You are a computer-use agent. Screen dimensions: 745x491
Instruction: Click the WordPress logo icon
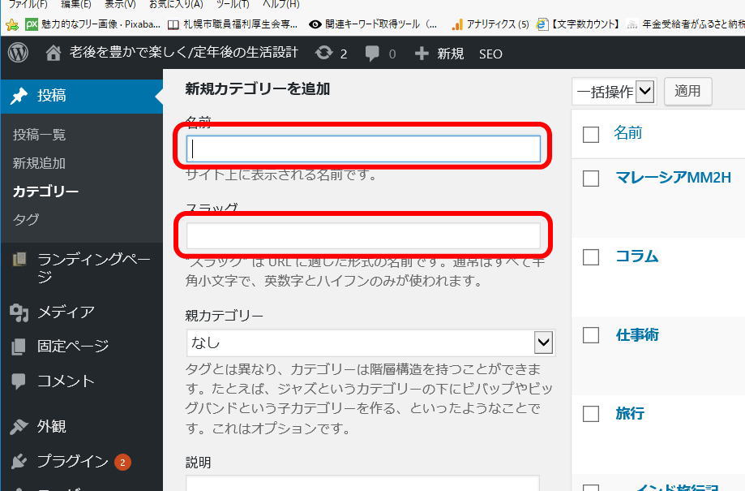[x=18, y=54]
